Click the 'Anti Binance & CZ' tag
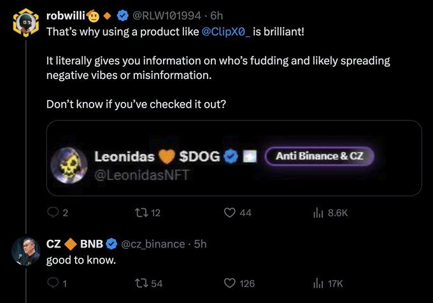 click(320, 157)
